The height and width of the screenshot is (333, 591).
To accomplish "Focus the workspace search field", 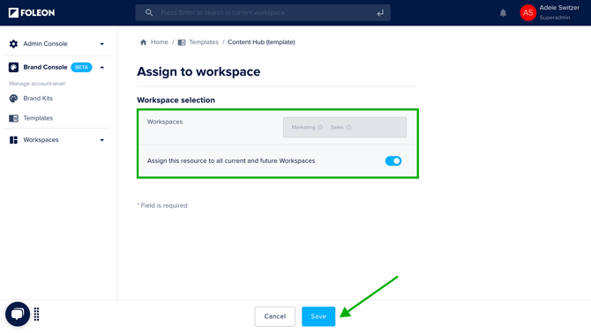I will (x=263, y=12).
